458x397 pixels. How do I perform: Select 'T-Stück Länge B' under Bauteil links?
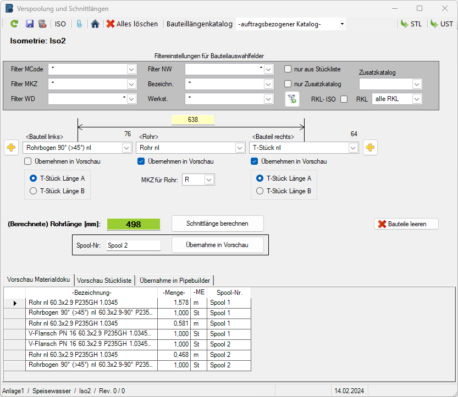(34, 191)
